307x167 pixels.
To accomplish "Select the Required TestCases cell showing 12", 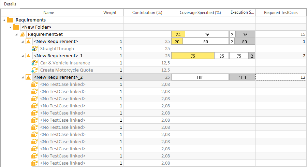I will [281, 77].
